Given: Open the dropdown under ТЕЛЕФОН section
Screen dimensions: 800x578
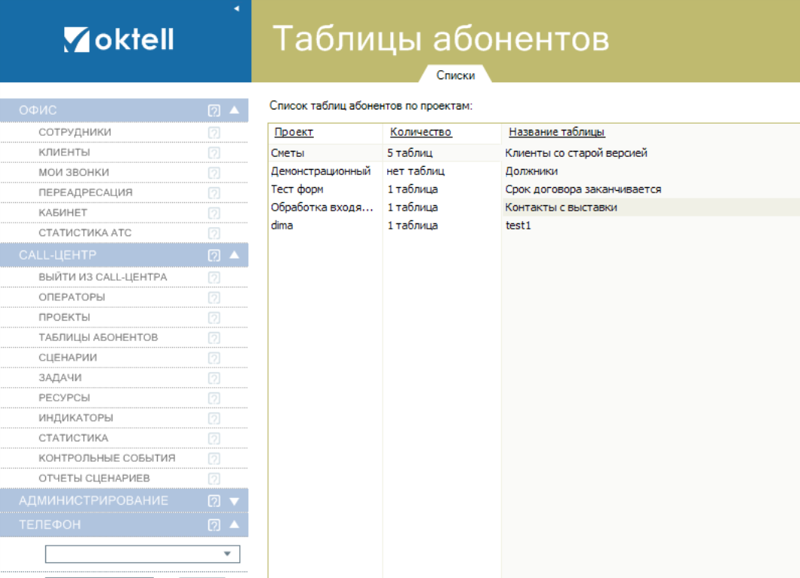Looking at the screenshot, I should coord(227,554).
